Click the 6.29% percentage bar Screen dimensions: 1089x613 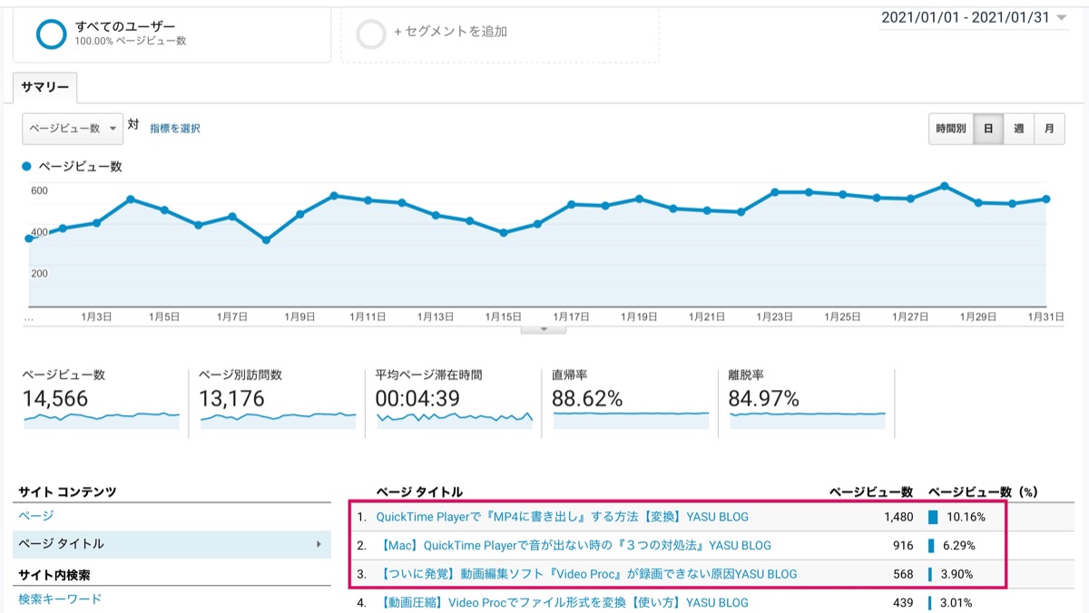click(931, 545)
